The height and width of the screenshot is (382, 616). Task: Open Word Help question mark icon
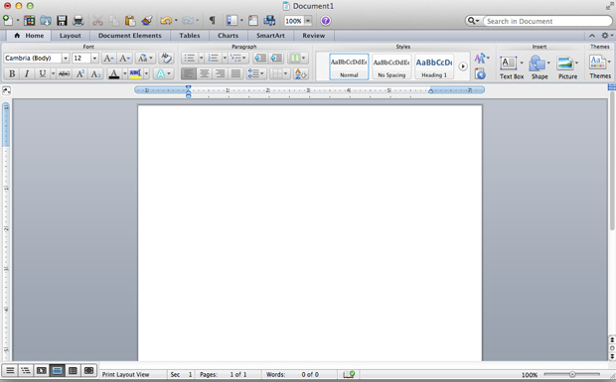(325, 21)
